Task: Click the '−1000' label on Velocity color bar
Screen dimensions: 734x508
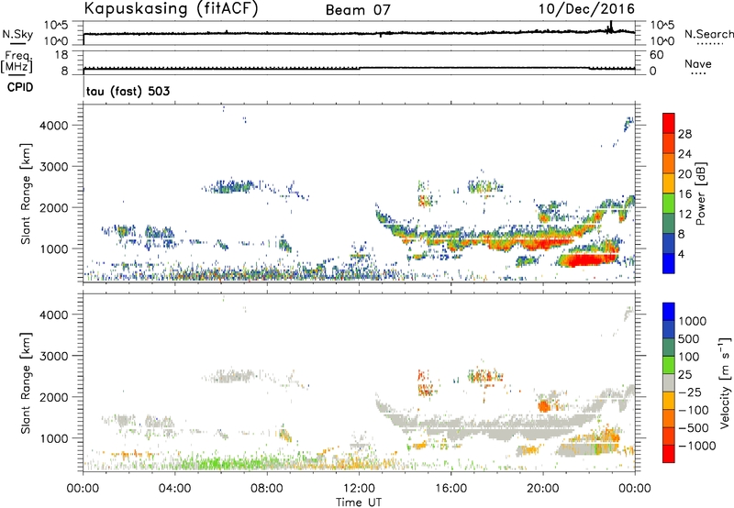Action: point(696,446)
